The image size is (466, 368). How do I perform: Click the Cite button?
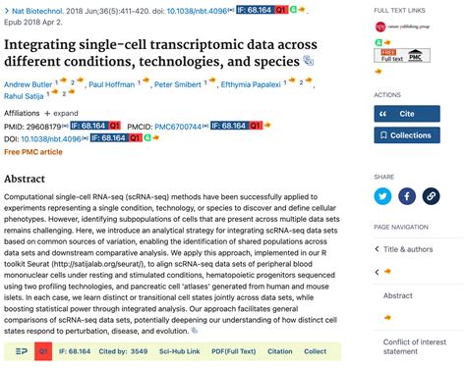pos(407,114)
